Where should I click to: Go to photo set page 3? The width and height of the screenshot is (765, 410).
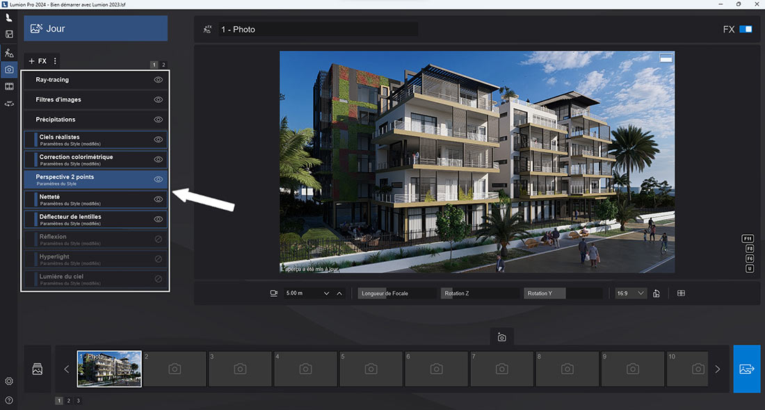click(79, 401)
